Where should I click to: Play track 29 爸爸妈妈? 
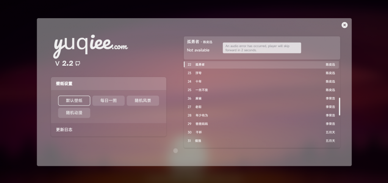(261, 124)
